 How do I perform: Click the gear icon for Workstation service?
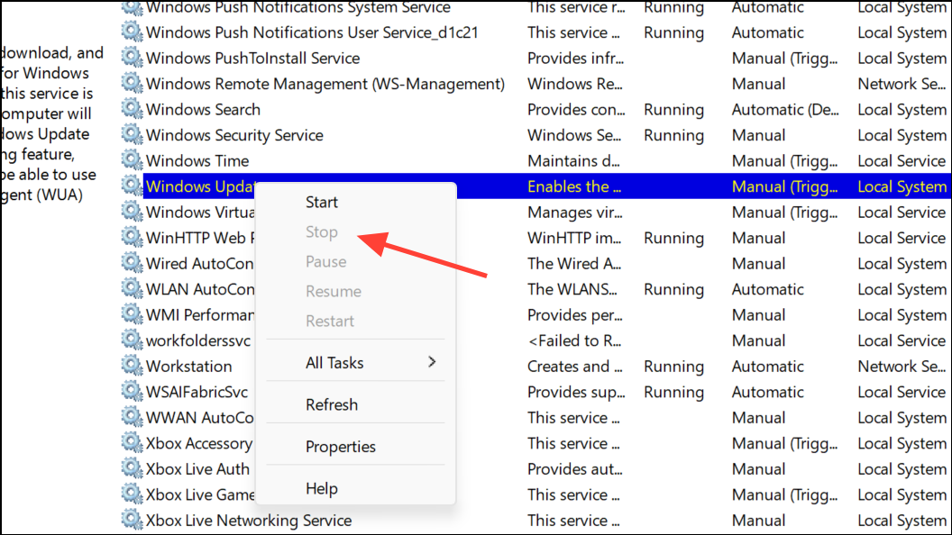tap(132, 366)
